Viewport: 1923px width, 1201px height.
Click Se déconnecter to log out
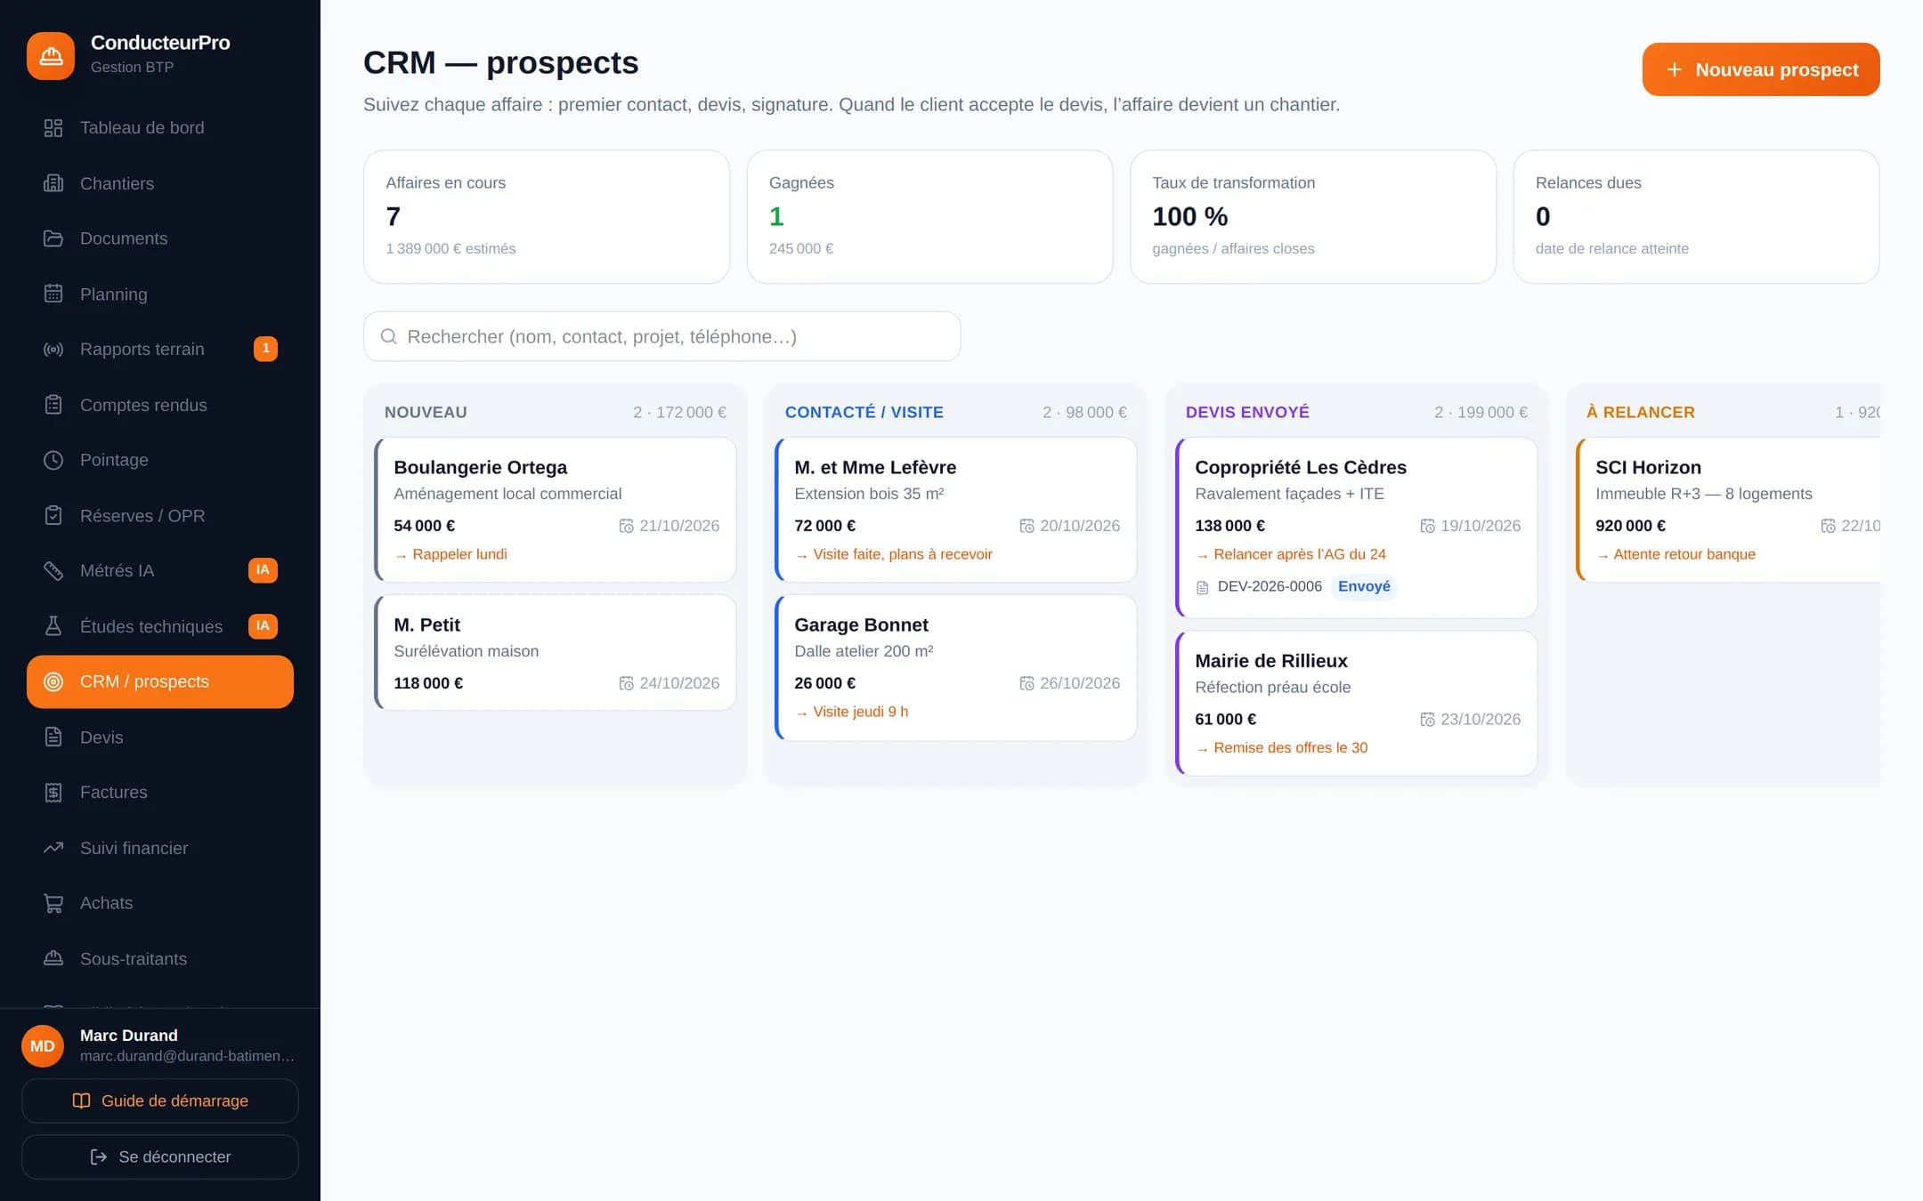coord(160,1157)
